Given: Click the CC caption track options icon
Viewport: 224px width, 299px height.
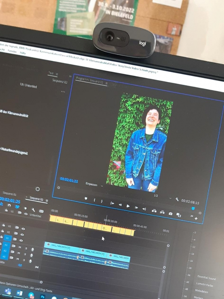Looking at the screenshot, I should (41, 211).
